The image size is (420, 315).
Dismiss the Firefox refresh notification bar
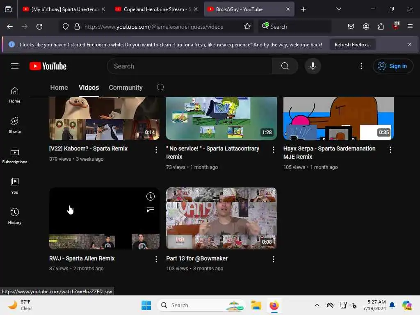click(x=410, y=44)
